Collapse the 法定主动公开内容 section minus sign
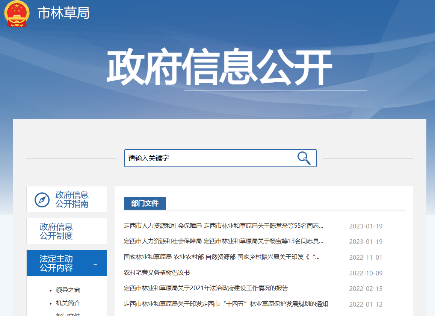 [x=95, y=264]
